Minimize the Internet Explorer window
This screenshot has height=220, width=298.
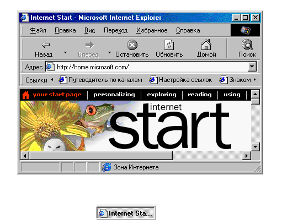(236, 18)
